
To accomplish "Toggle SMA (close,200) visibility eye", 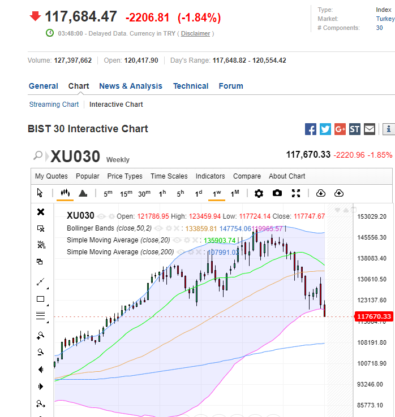I will [181, 252].
